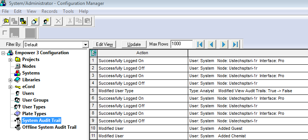
Task: Click the Modified User Type action cell
Action: point(142,91)
